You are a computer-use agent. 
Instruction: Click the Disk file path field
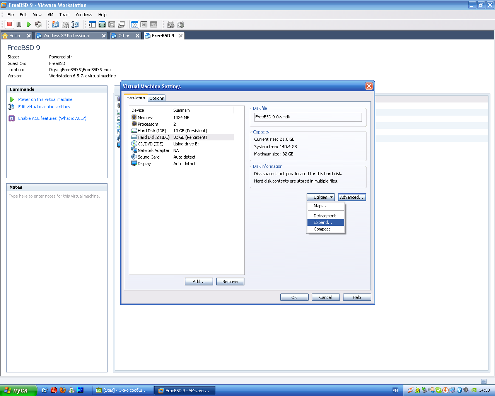click(308, 117)
